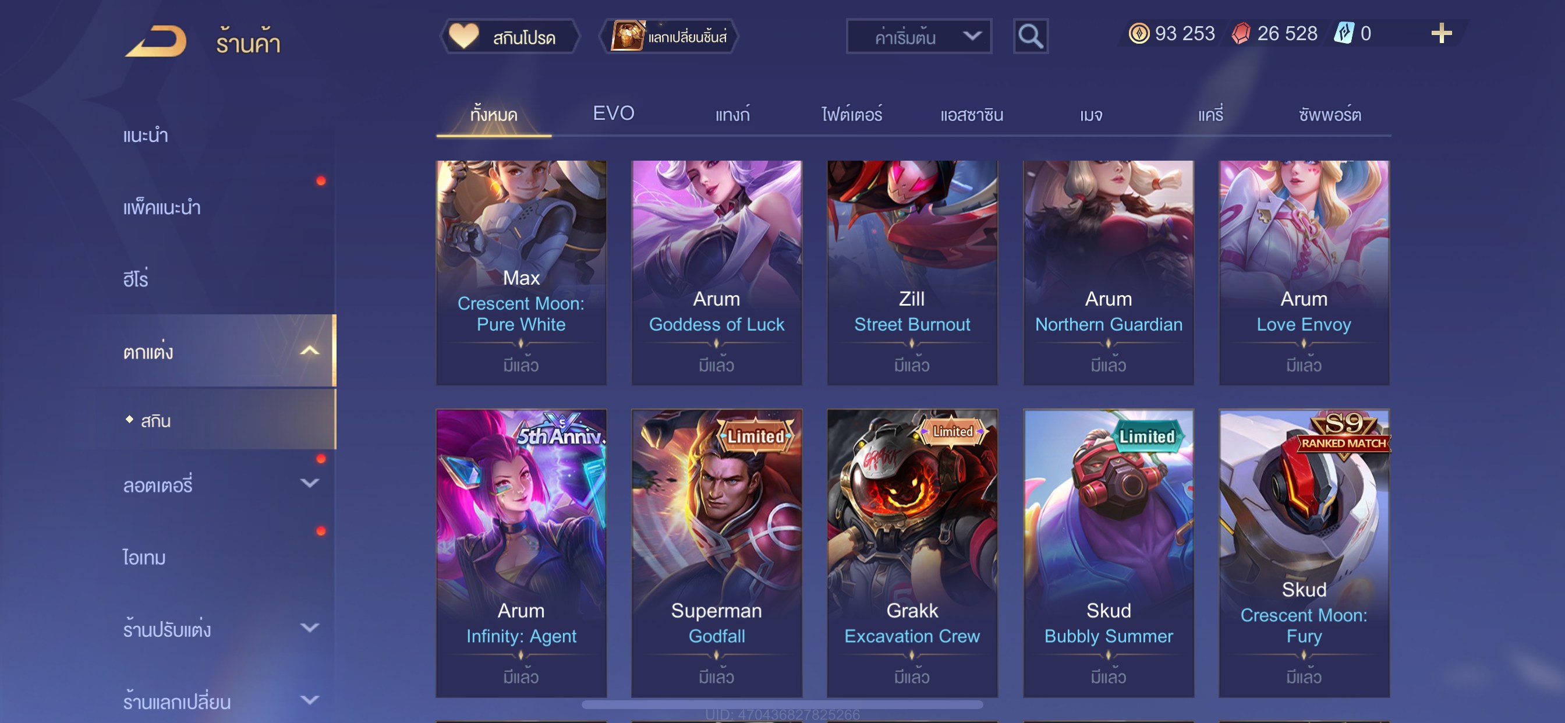Click the plus icon to add currency
Viewport: 1565px width, 723px height.
point(1441,33)
